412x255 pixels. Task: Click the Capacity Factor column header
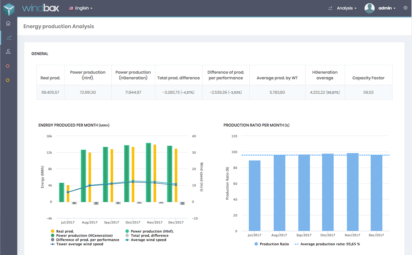tap(368, 78)
